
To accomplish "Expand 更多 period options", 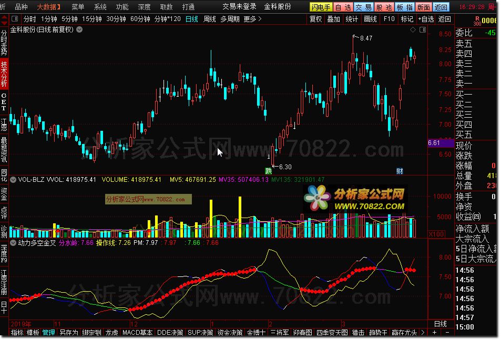I will point(252,19).
